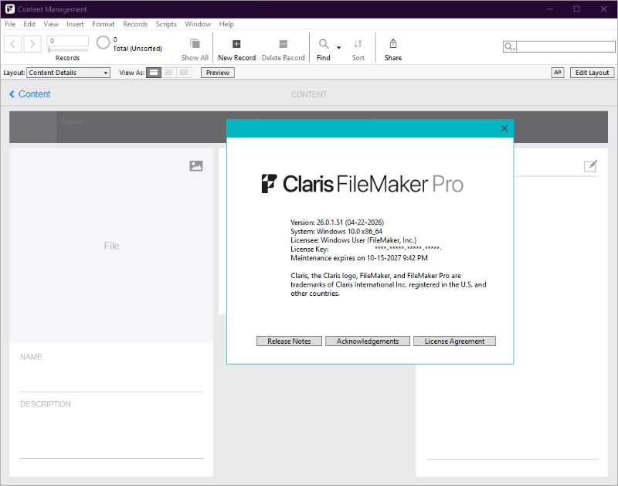618x486 pixels.
Task: Open the Edit menu
Action: pos(29,25)
